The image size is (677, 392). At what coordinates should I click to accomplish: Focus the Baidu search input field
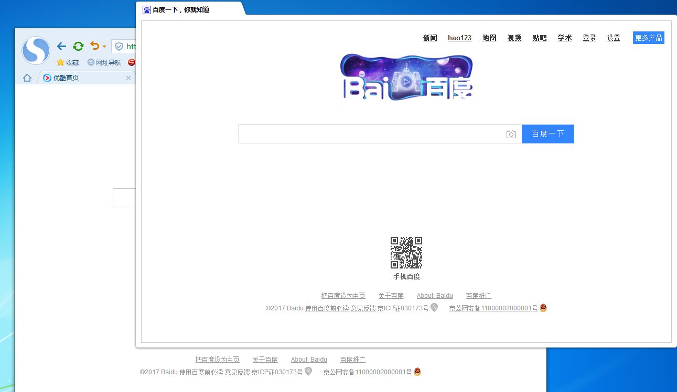[x=370, y=134]
